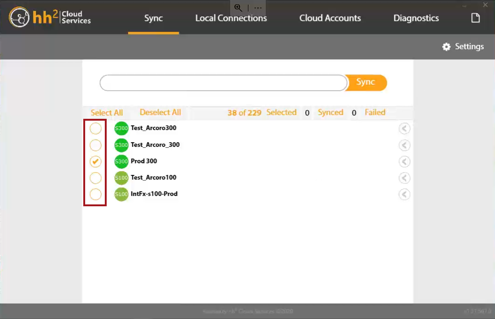Uncheck the Prod 300 selection circle

click(x=95, y=161)
